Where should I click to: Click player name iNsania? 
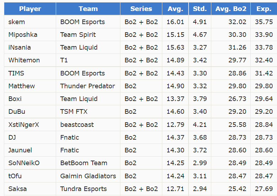(20, 47)
